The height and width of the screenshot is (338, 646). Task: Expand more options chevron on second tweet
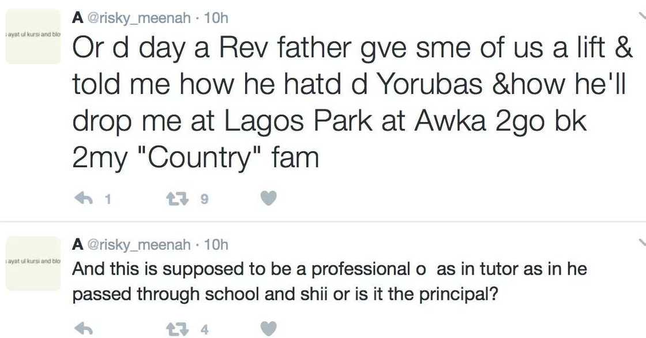click(x=641, y=241)
